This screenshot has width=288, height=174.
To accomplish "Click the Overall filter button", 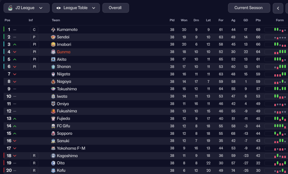I will point(115,8).
